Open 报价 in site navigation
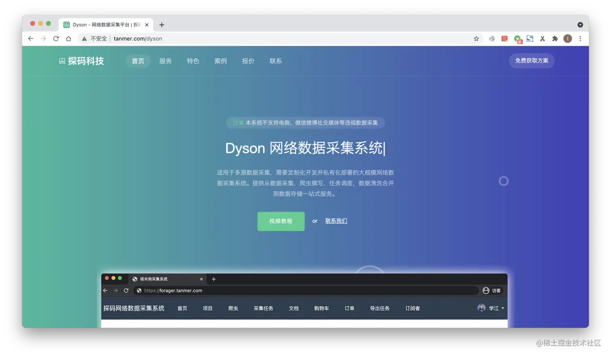Image resolution: width=611 pixels, height=357 pixels. coord(248,61)
